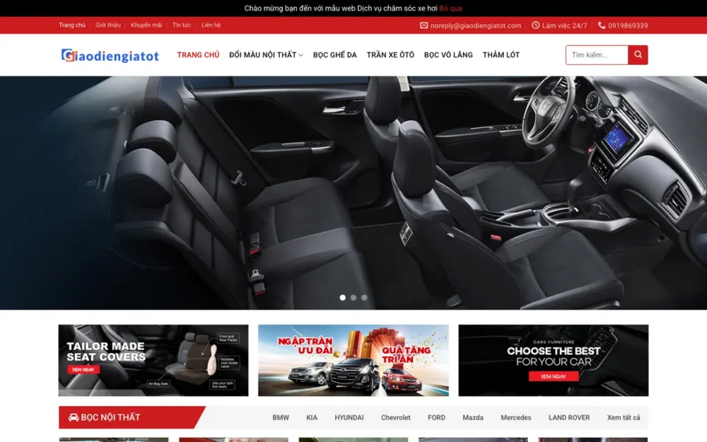Select the Mazda brand tab
This screenshot has width=707, height=442.
coord(472,418)
